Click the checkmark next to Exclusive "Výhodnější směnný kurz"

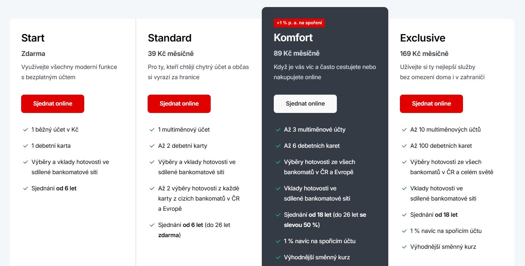pyautogui.click(x=404, y=247)
